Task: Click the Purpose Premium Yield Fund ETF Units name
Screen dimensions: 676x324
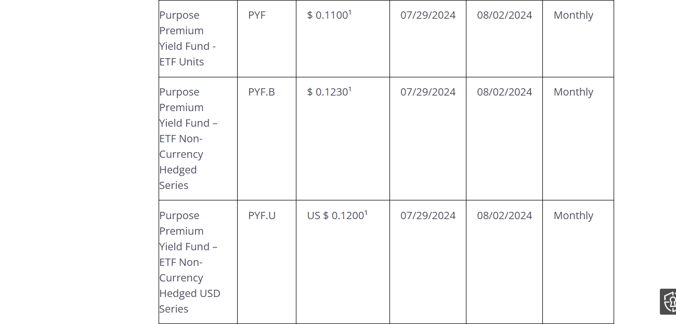Action: pyautogui.click(x=187, y=38)
